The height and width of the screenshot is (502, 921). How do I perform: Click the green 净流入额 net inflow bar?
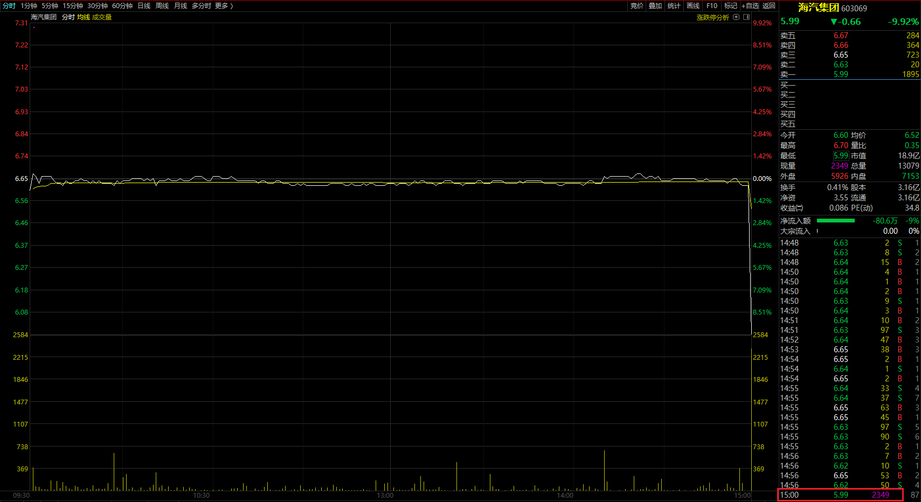(x=835, y=221)
